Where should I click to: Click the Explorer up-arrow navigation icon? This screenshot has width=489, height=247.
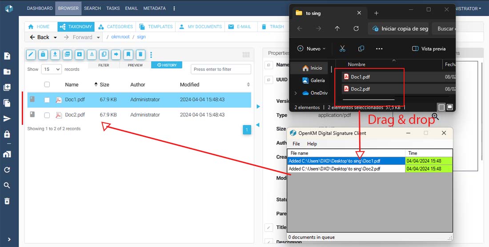click(337, 28)
